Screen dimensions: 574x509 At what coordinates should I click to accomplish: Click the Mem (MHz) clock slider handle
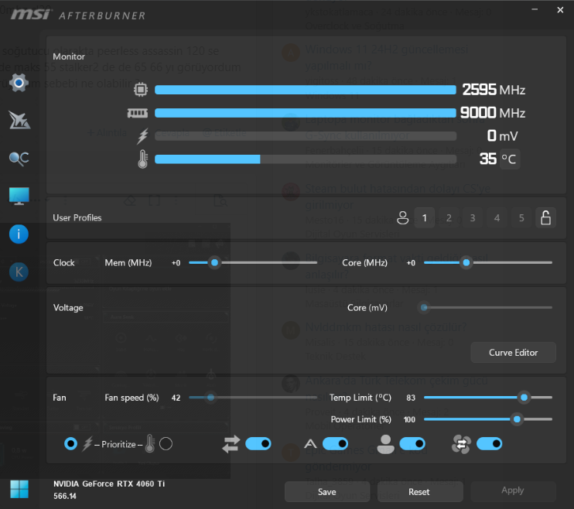pyautogui.click(x=215, y=262)
